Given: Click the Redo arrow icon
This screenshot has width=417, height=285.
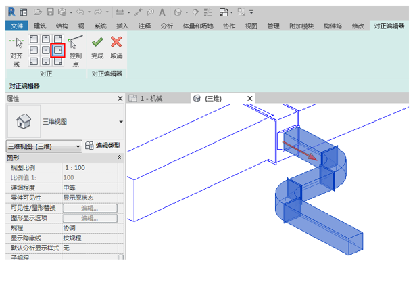Looking at the screenshot, I should 98,12.
